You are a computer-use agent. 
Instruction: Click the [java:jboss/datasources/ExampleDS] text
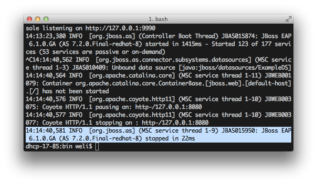click(x=235, y=68)
